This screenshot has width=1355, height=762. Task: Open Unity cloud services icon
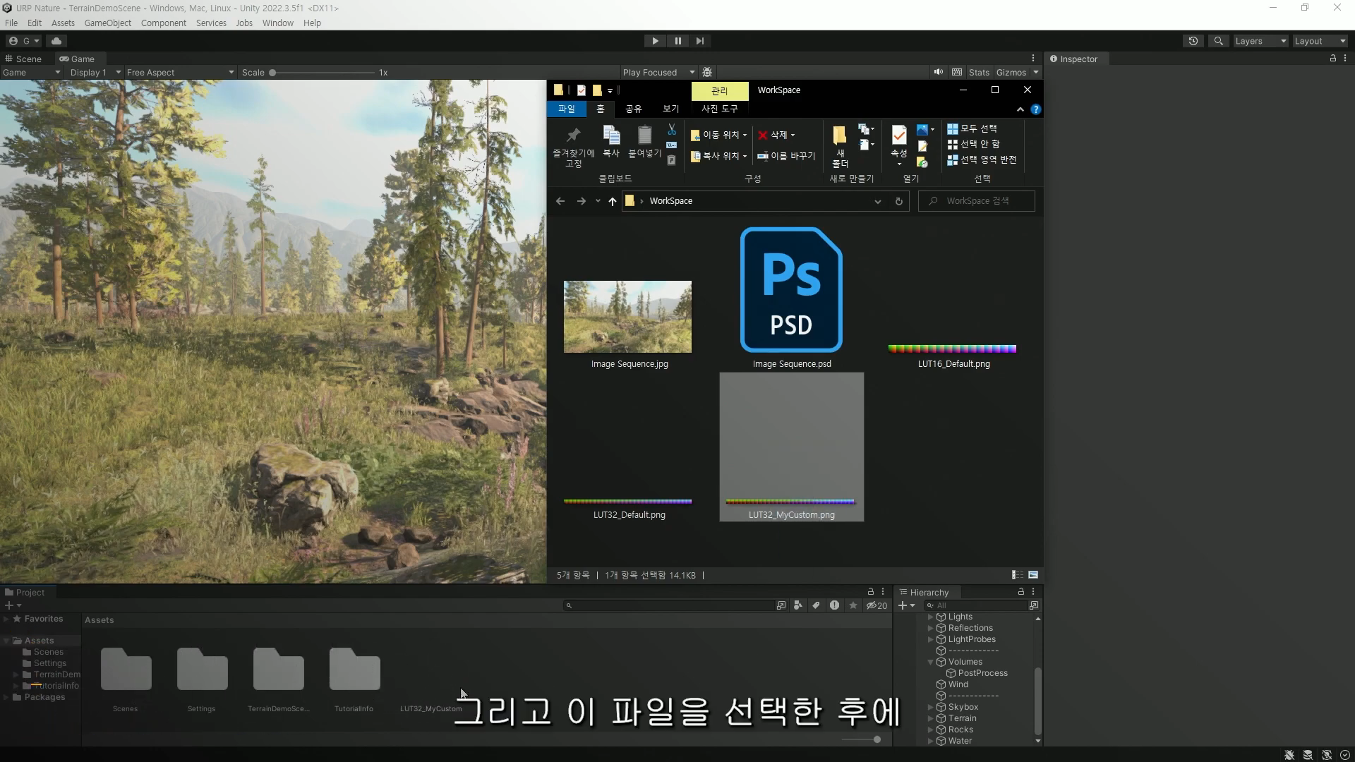click(56, 41)
